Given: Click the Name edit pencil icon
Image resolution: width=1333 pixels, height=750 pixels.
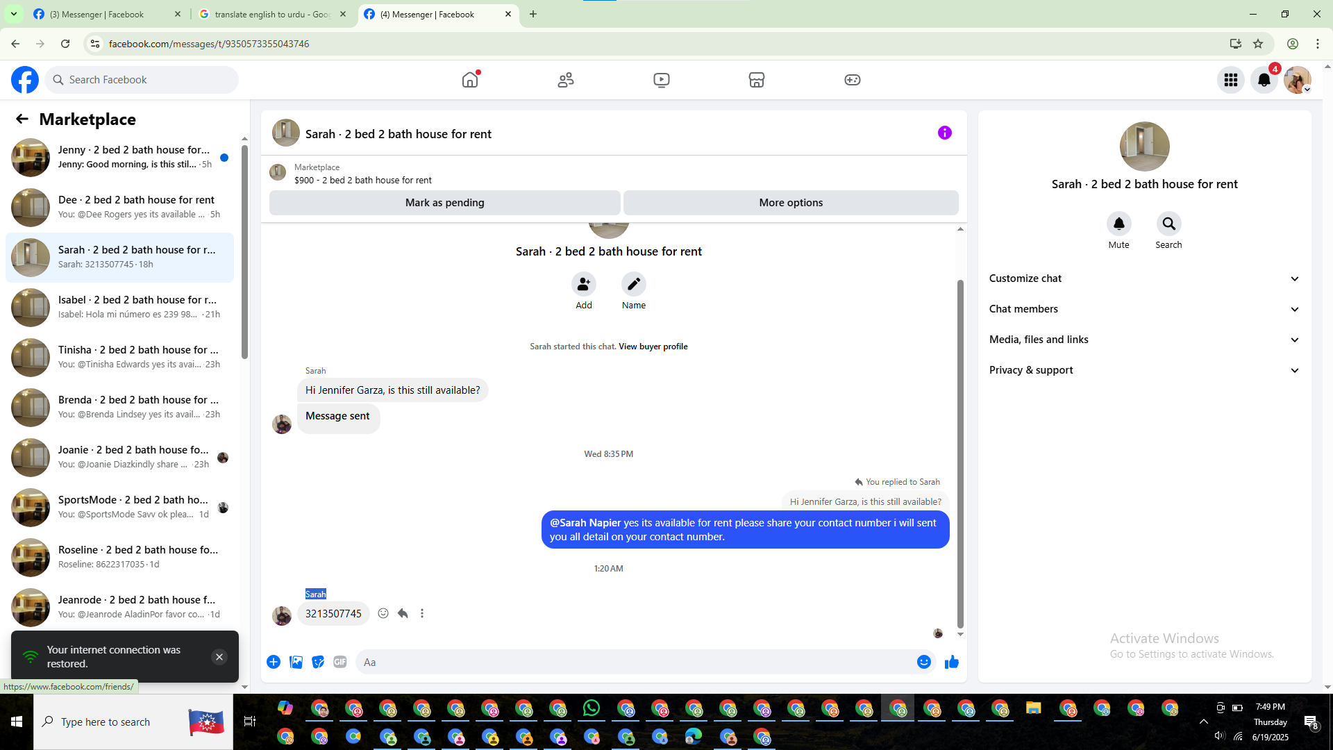Looking at the screenshot, I should point(634,284).
